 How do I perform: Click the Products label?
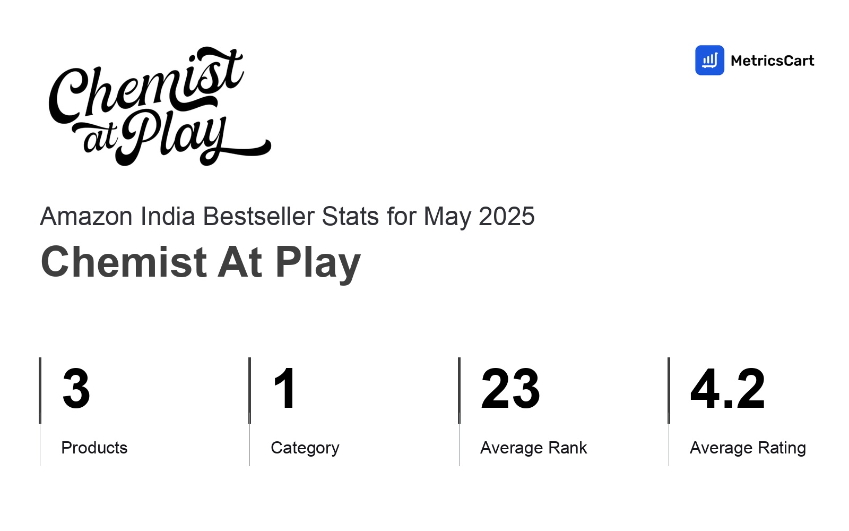94,448
